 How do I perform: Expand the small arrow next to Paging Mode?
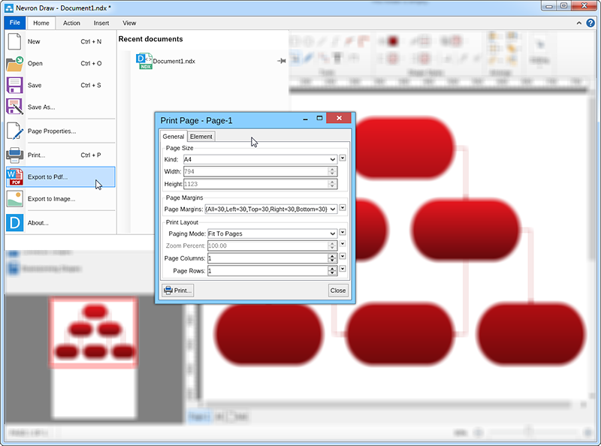coord(343,232)
